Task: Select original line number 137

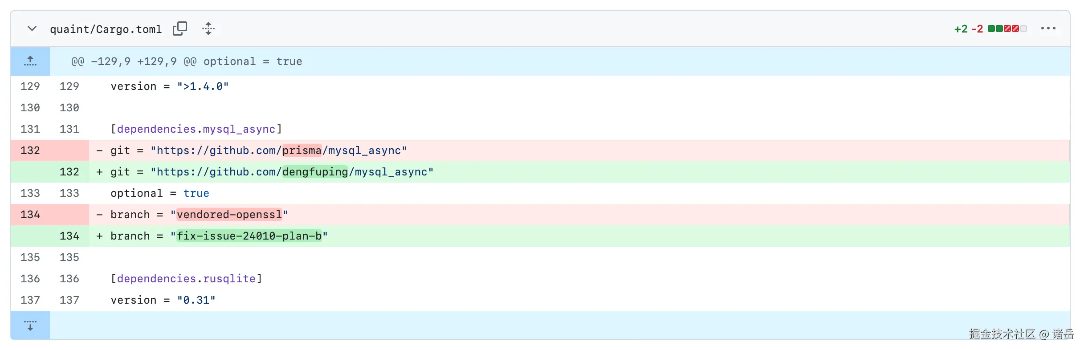Action: [x=30, y=300]
